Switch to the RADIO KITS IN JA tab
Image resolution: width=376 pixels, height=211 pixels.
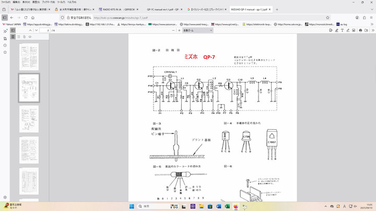[114, 9]
